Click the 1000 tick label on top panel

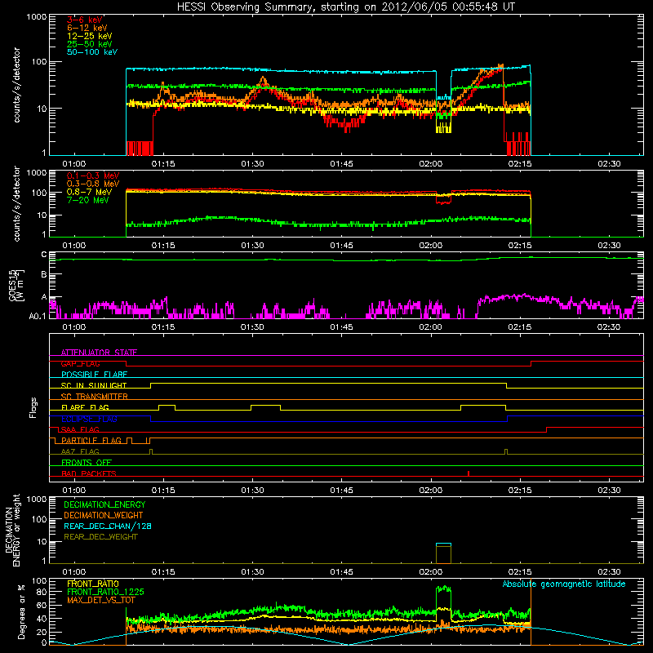37,17
